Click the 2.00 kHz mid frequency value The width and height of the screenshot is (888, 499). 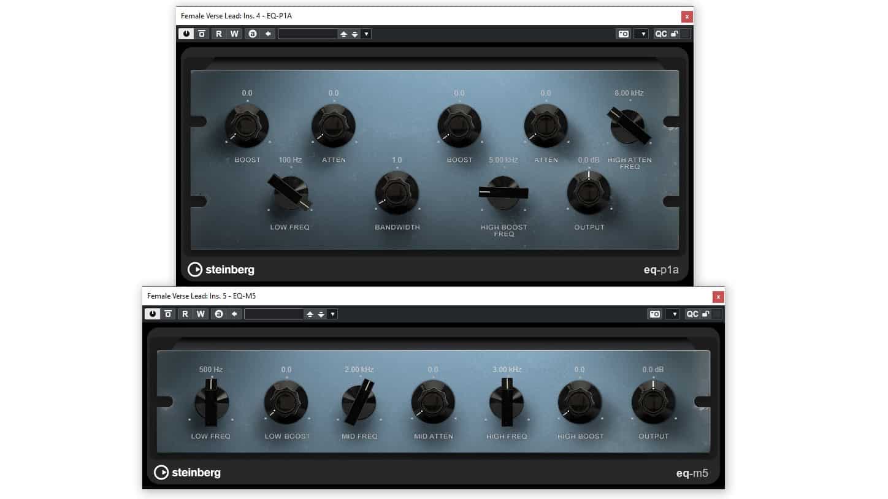point(359,370)
